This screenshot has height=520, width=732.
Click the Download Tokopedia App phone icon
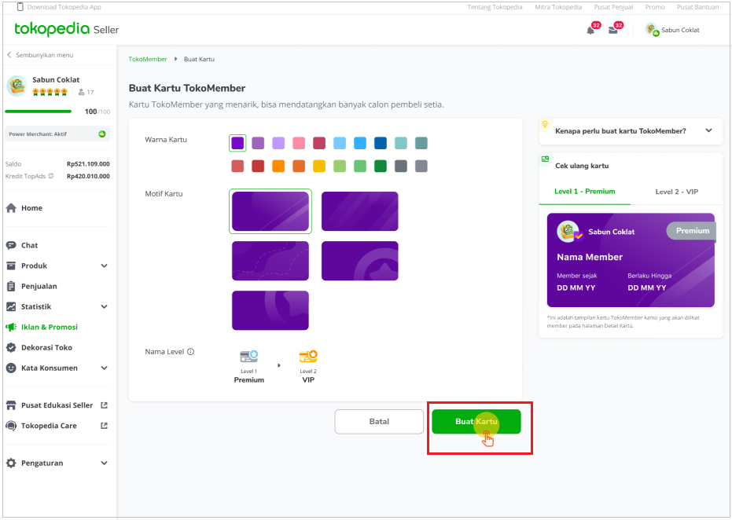pos(20,6)
